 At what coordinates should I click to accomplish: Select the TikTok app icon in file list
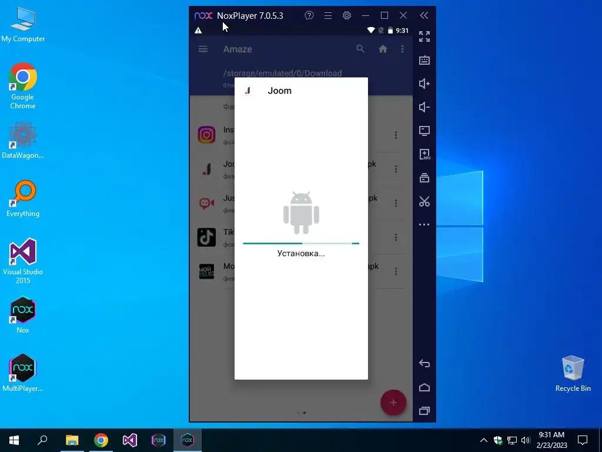[206, 237]
